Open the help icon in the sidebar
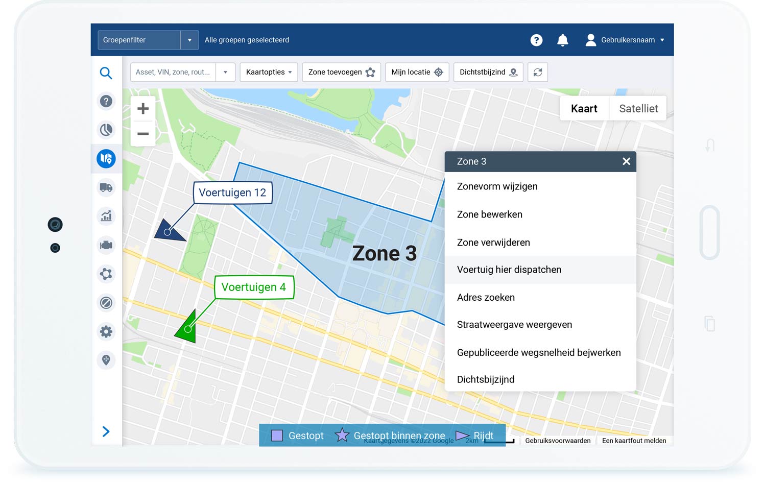764x483 pixels. click(106, 101)
